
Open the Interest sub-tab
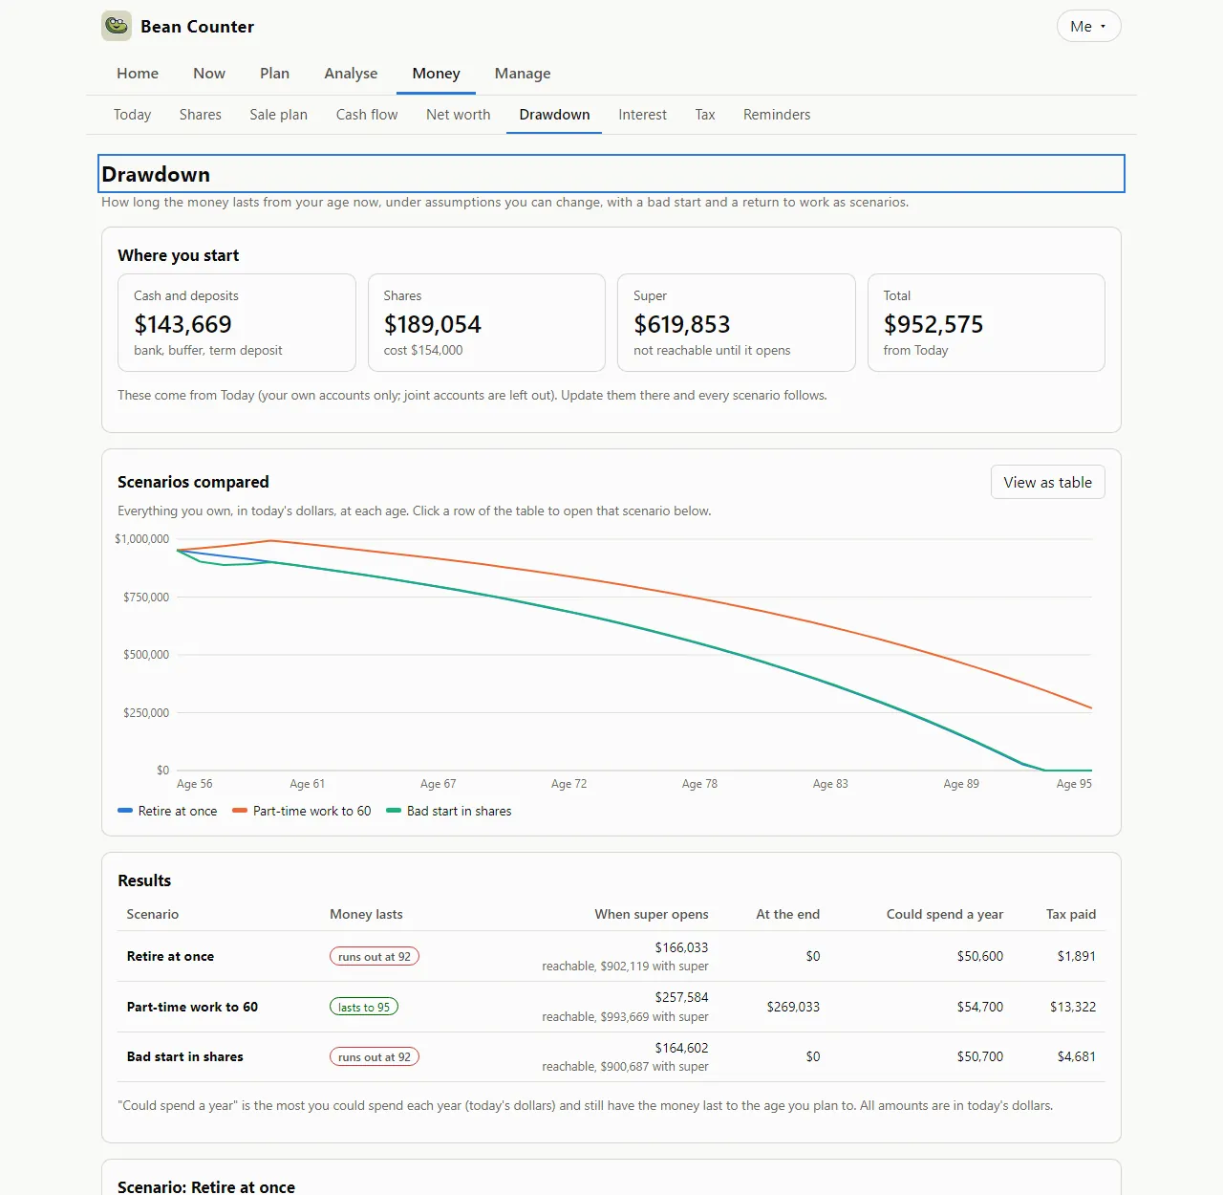(642, 115)
